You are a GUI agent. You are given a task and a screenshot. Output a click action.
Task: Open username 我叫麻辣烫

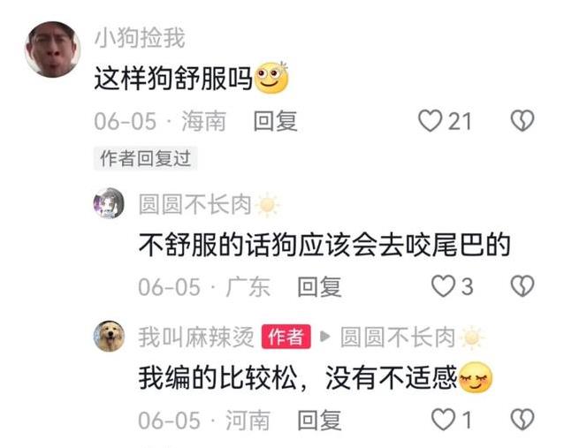[x=196, y=337]
